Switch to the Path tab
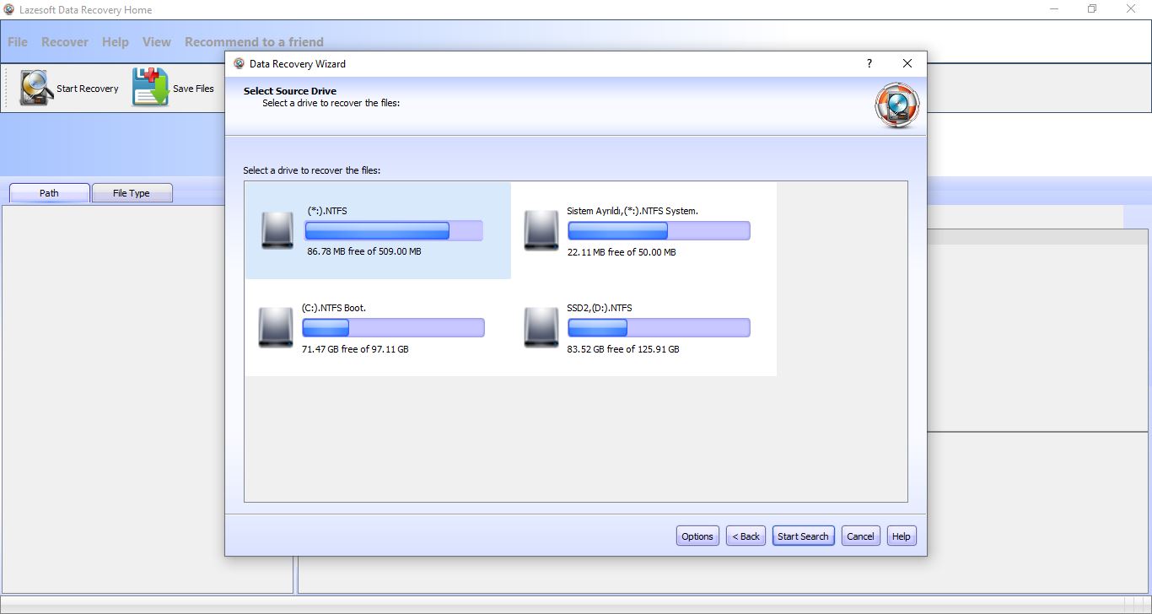Screen dimensions: 1152x614 pos(50,193)
